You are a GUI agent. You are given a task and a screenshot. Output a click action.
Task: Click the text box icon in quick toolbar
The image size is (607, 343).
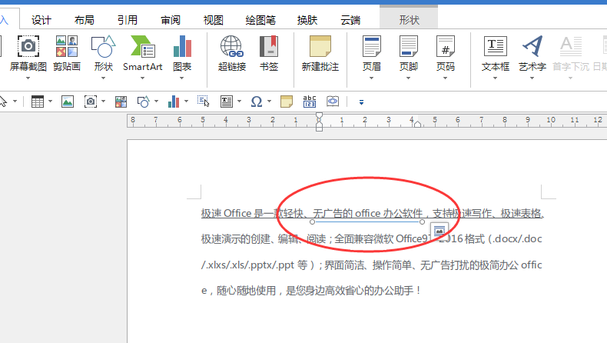click(227, 102)
